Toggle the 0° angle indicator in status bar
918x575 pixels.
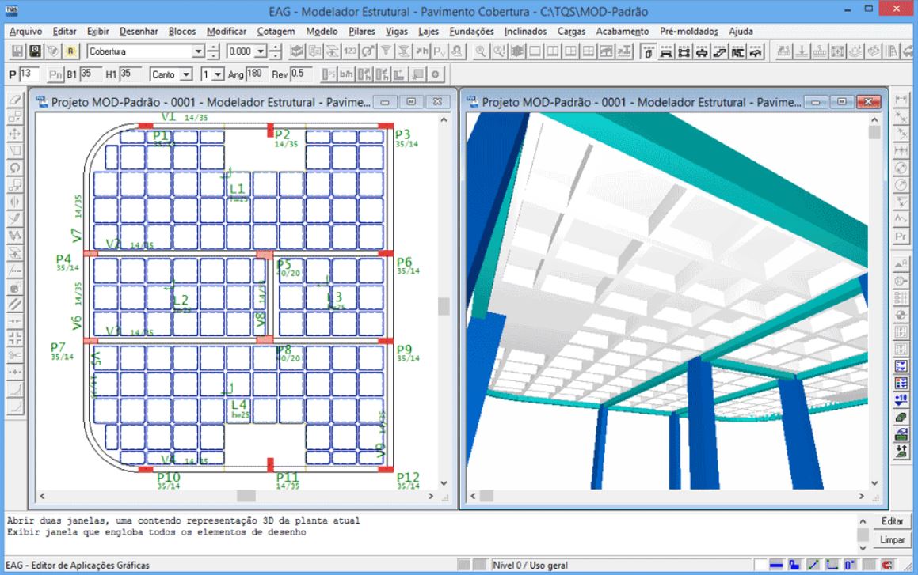848,565
